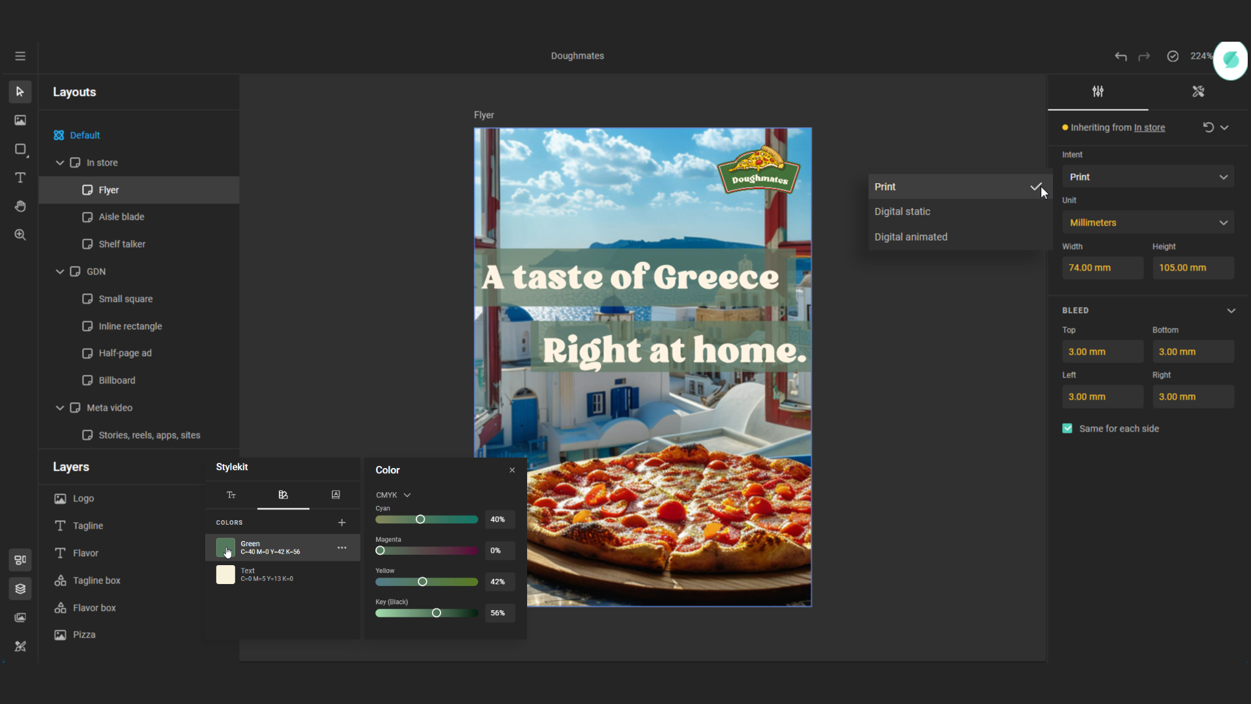The height and width of the screenshot is (704, 1251).
Task: Check the Digital static intent option
Action: coord(902,211)
